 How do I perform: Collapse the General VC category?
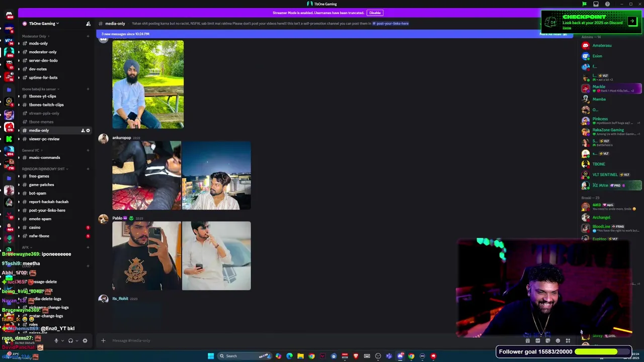click(32, 150)
